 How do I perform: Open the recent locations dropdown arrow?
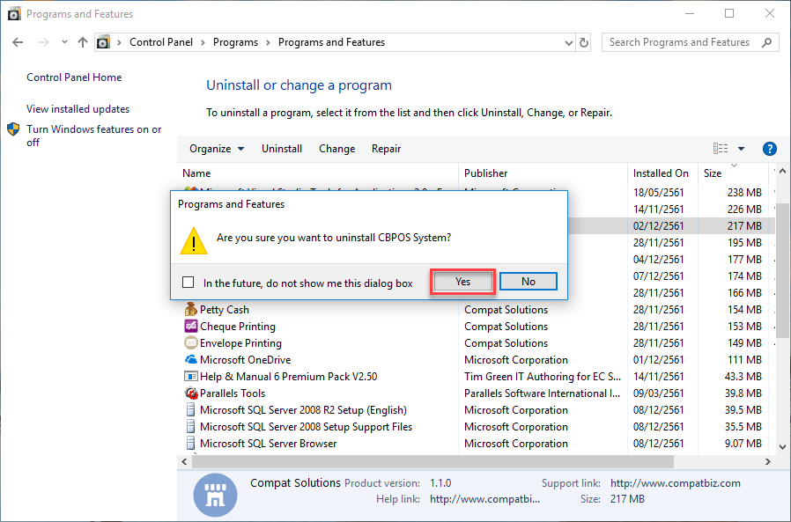coord(64,42)
